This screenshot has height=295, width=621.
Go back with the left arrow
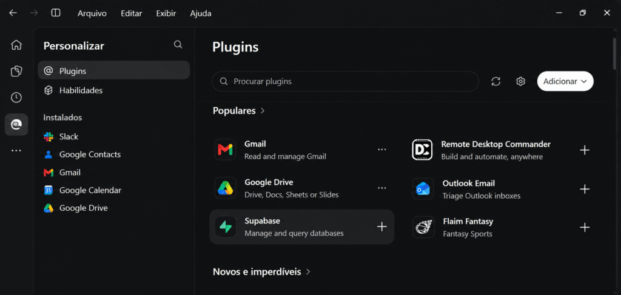(x=13, y=13)
